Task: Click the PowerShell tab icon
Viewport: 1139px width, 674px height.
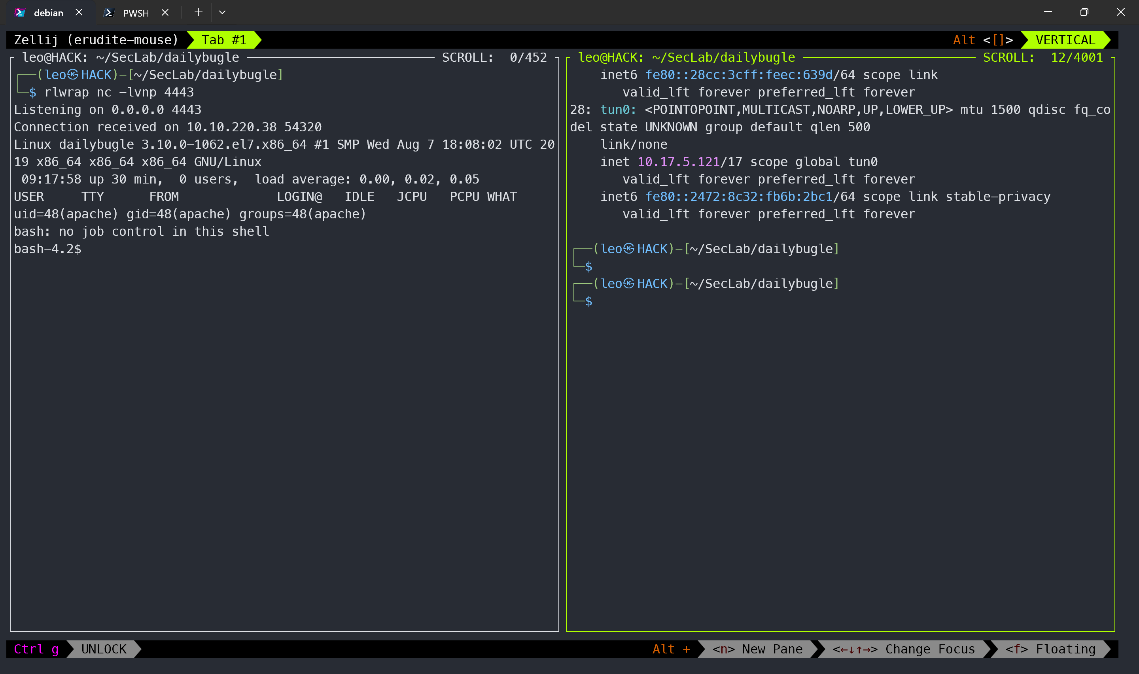Action: tap(108, 13)
